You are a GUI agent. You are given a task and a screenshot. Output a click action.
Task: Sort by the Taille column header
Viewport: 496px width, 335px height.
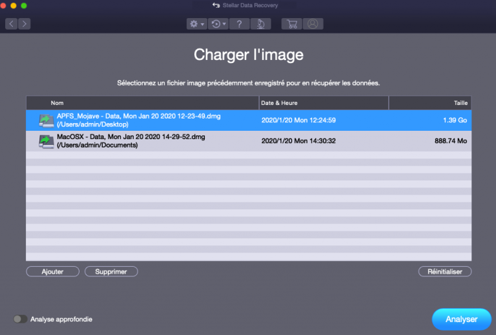coord(430,103)
